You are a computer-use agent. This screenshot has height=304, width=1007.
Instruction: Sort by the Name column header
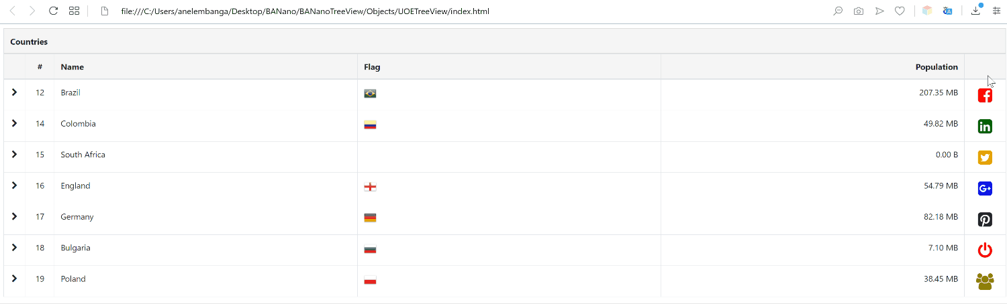[73, 67]
